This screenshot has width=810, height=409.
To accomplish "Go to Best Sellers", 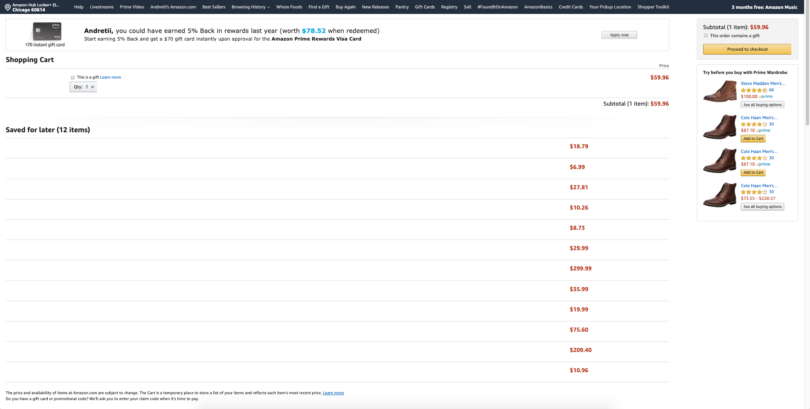I will tap(214, 7).
